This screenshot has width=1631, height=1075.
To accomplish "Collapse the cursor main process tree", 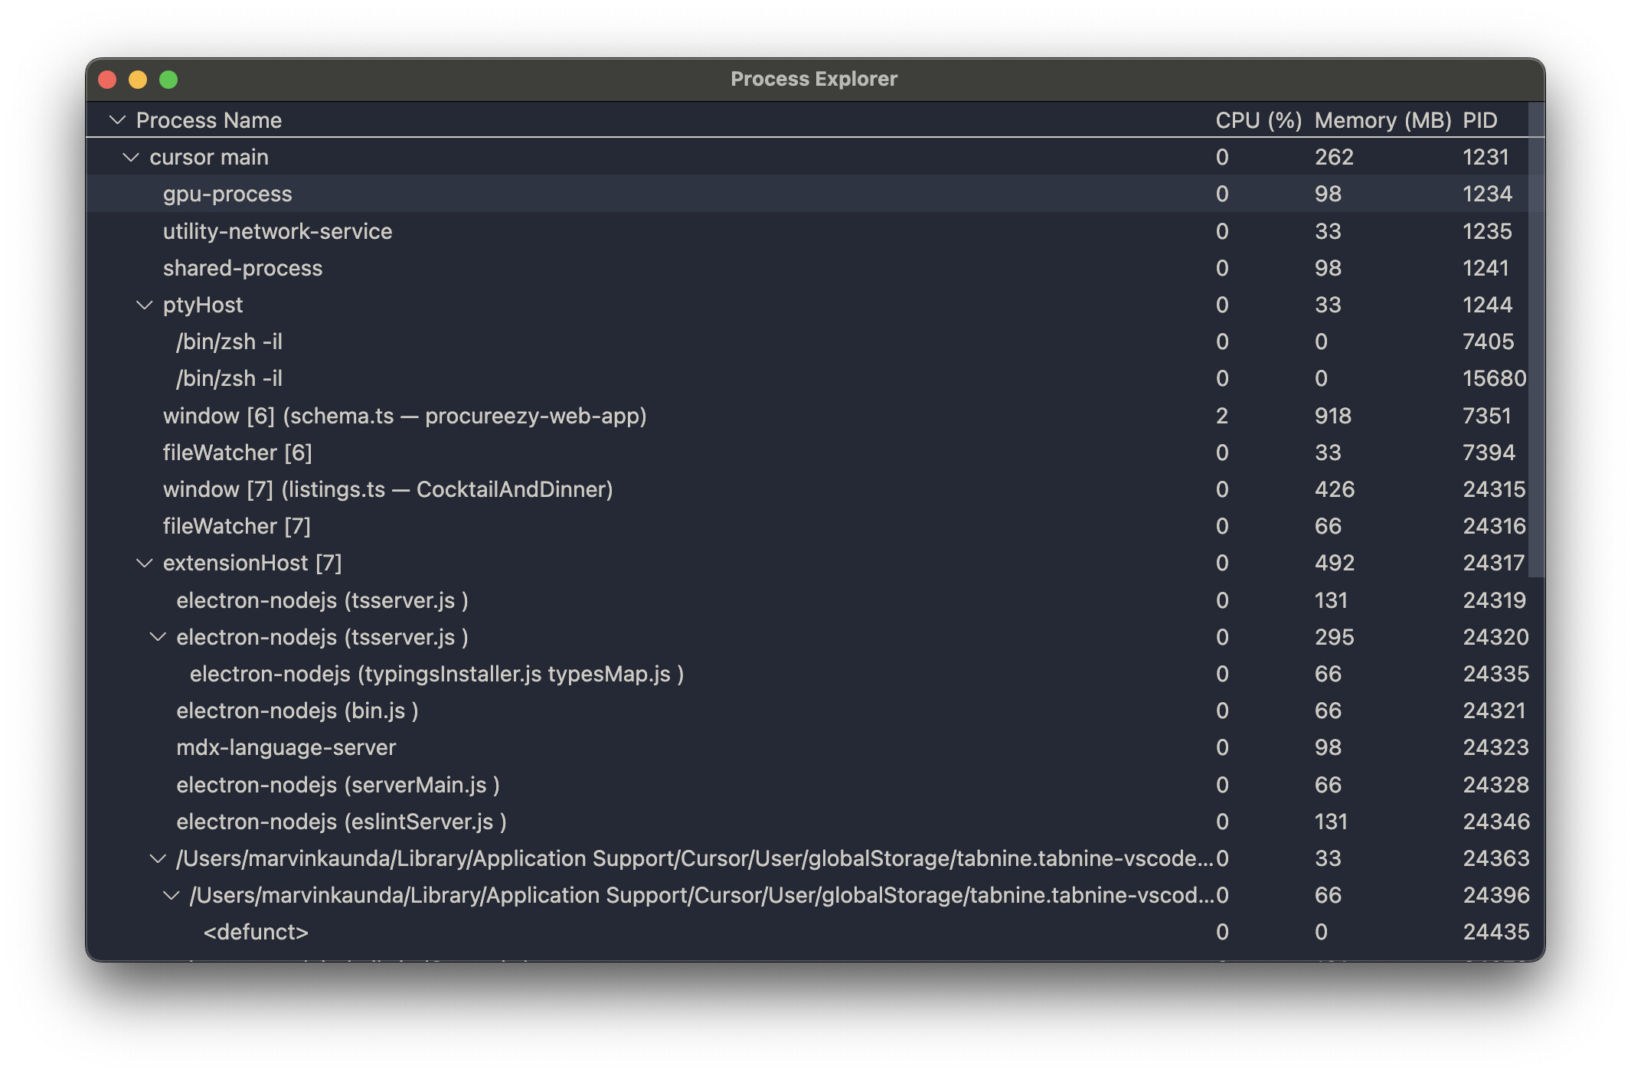I will [x=131, y=158].
